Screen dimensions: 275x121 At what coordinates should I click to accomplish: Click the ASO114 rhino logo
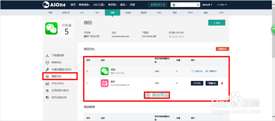pyautogui.click(x=54, y=5)
